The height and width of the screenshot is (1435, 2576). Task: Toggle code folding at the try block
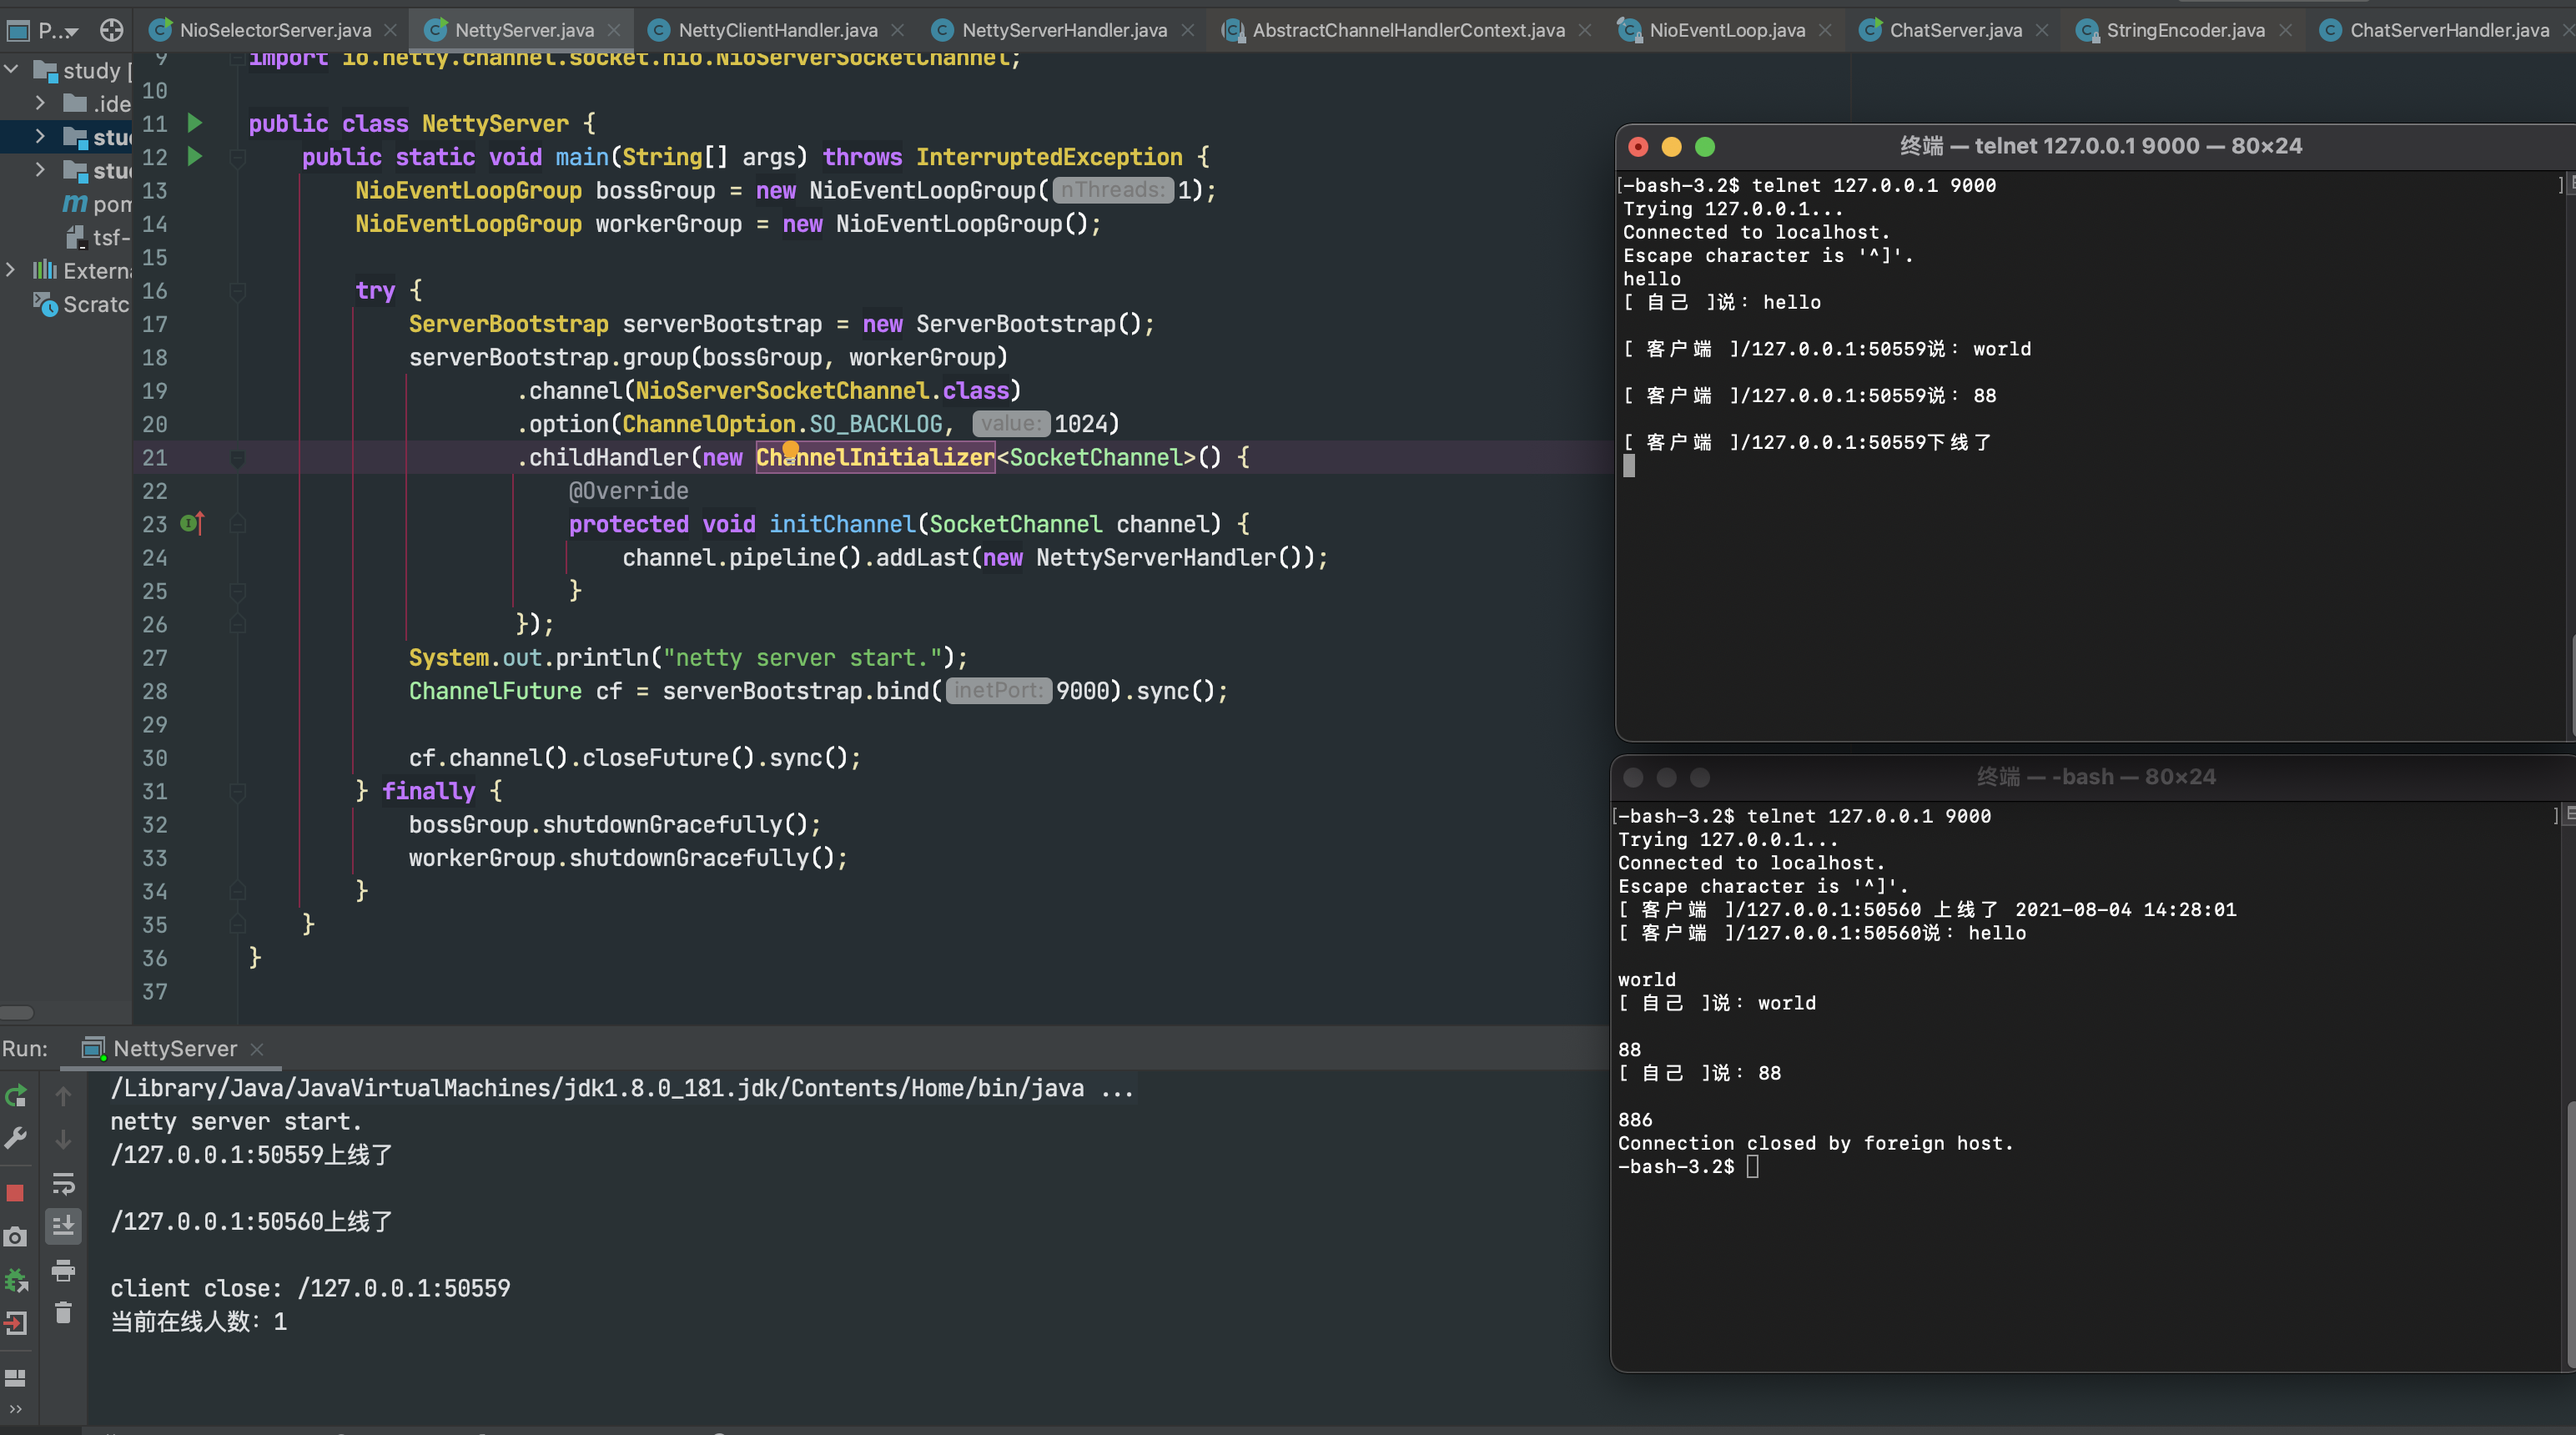(238, 291)
